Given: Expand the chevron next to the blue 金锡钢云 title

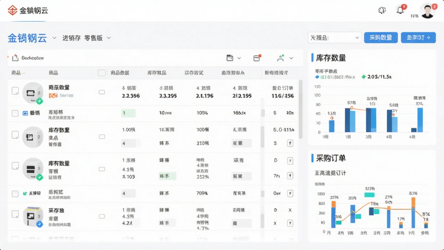Looking at the screenshot, I should pyautogui.click(x=54, y=38).
